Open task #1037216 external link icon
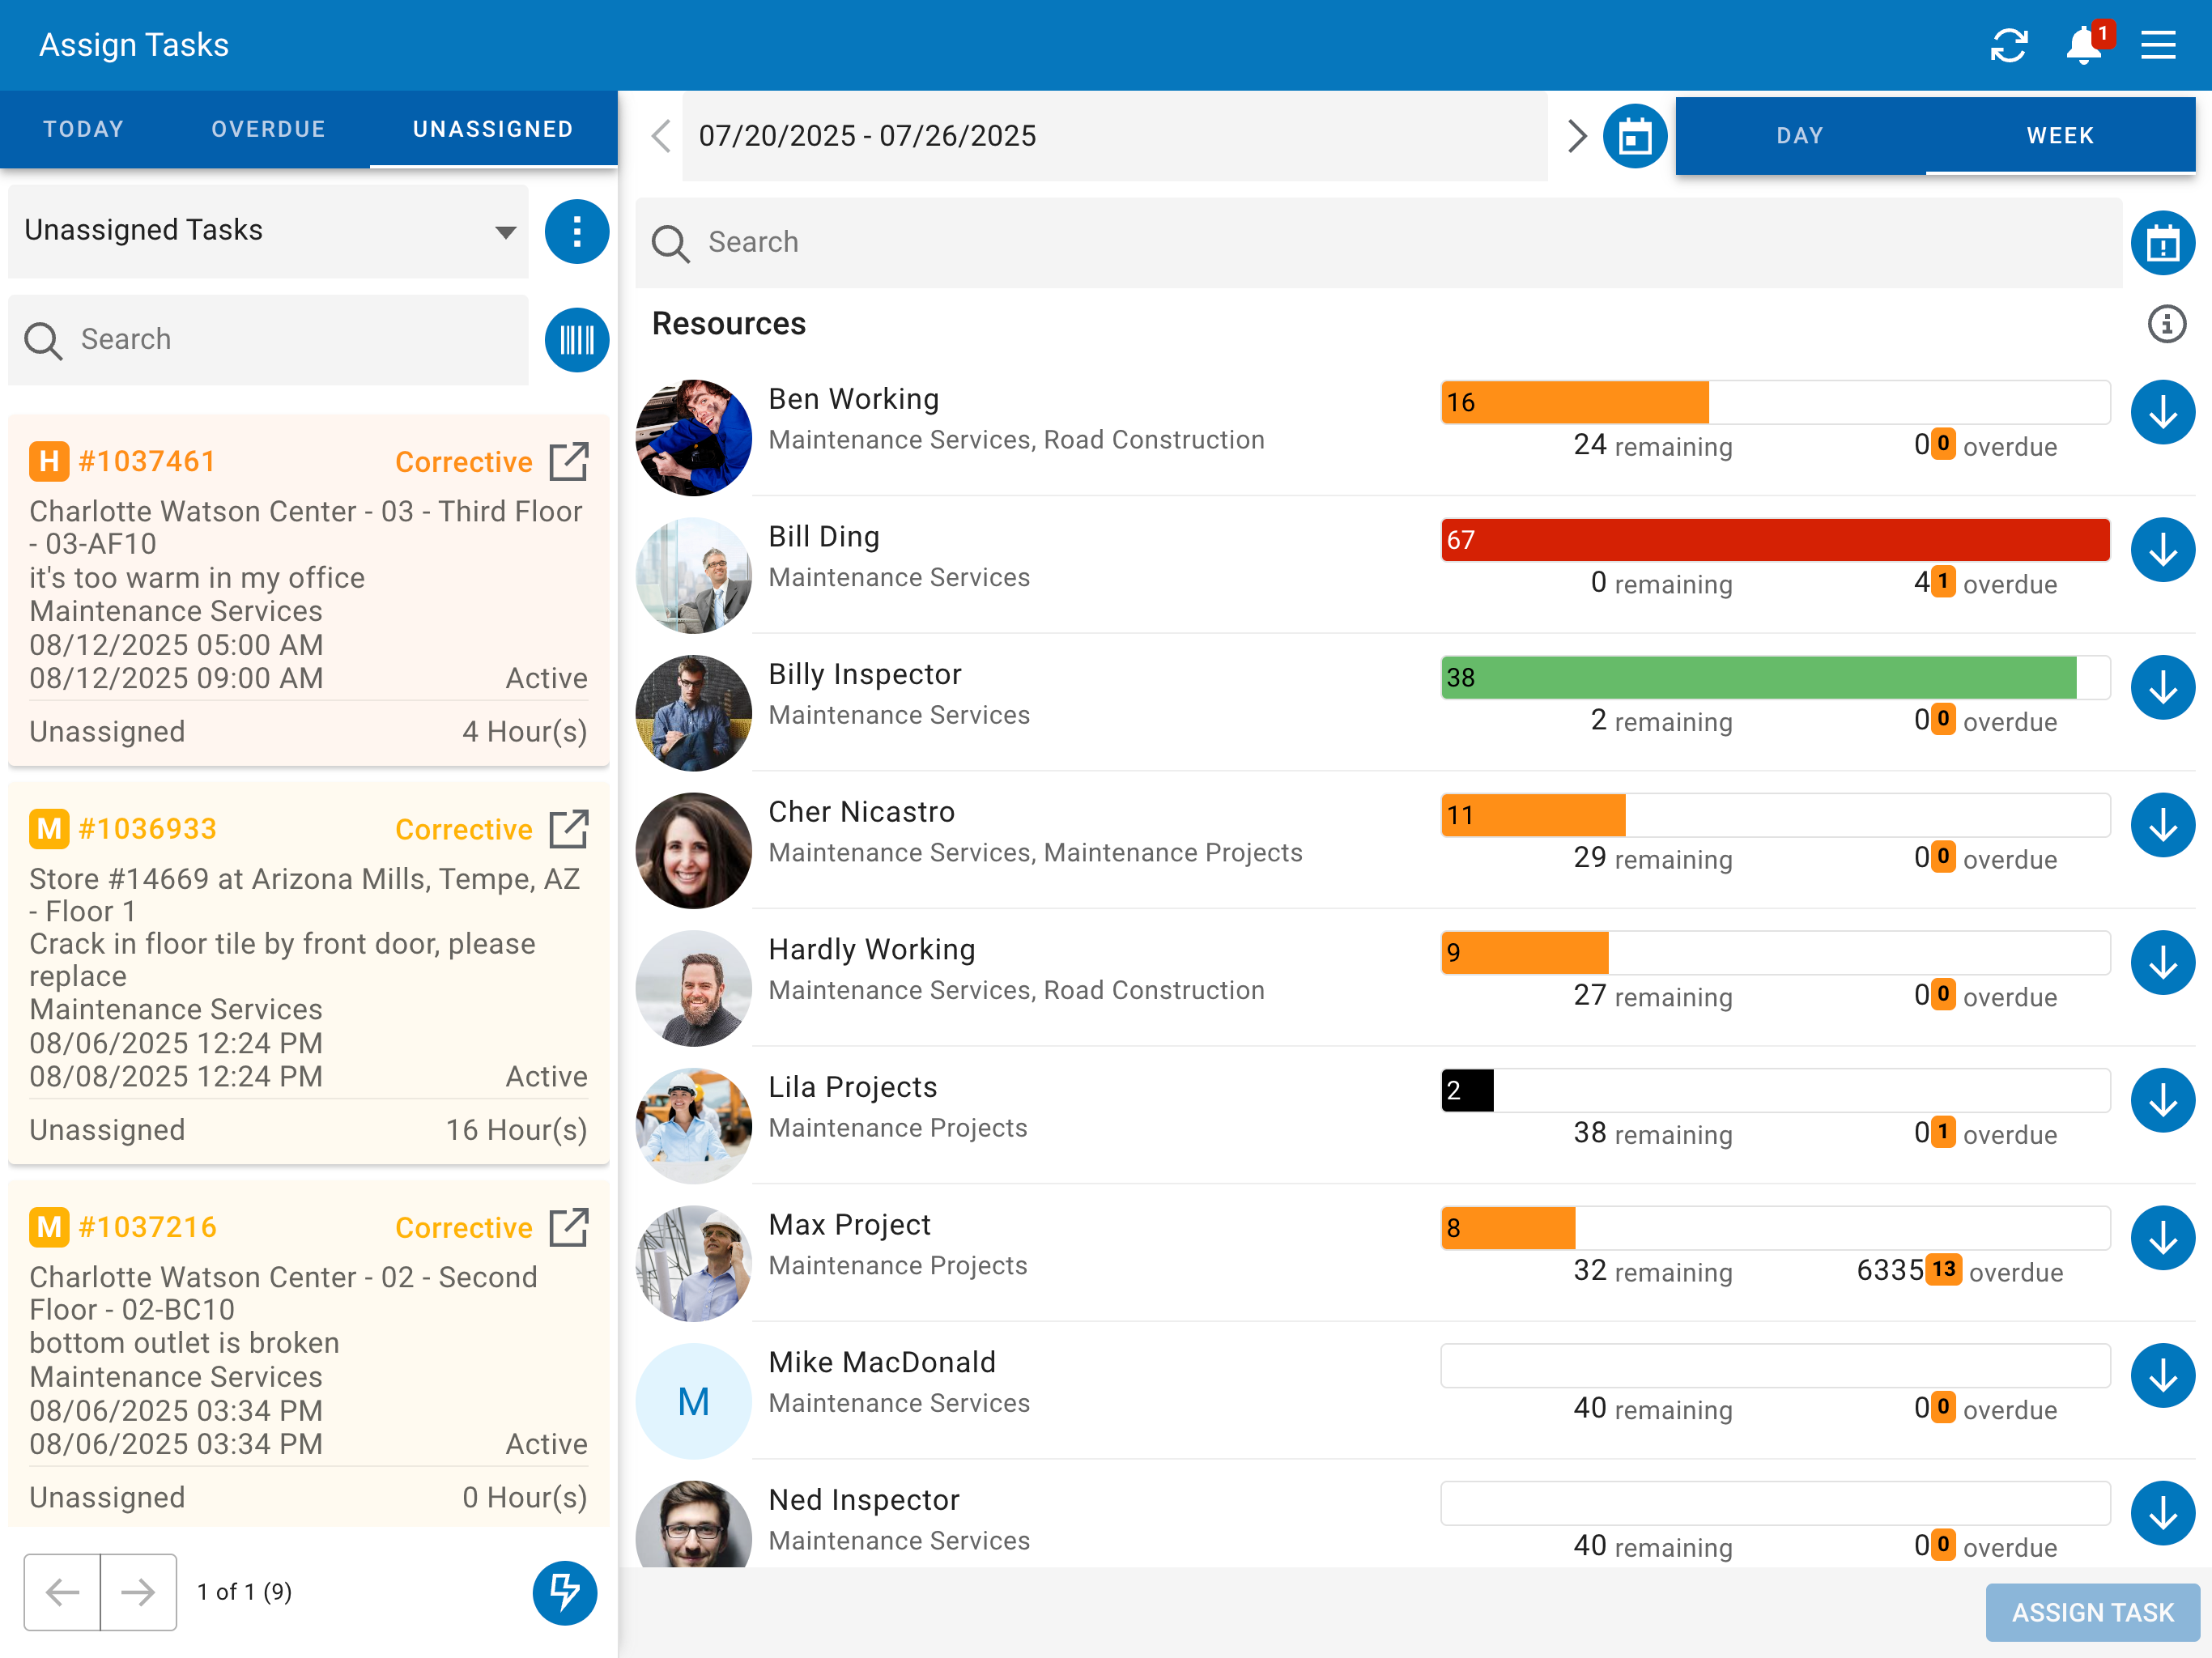 tap(569, 1227)
